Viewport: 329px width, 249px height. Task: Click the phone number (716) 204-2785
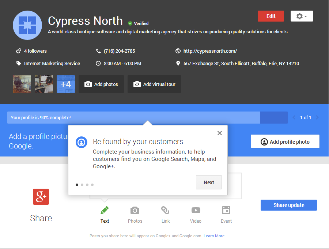coord(120,51)
